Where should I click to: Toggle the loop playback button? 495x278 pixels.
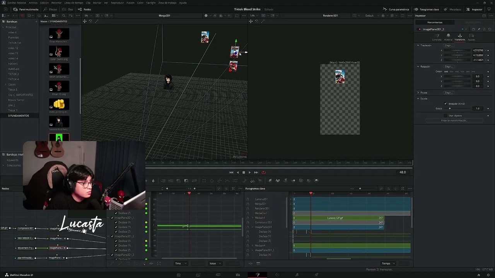[263, 172]
